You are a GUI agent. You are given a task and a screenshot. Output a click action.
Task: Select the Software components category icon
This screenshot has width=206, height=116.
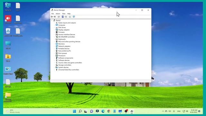(57, 58)
